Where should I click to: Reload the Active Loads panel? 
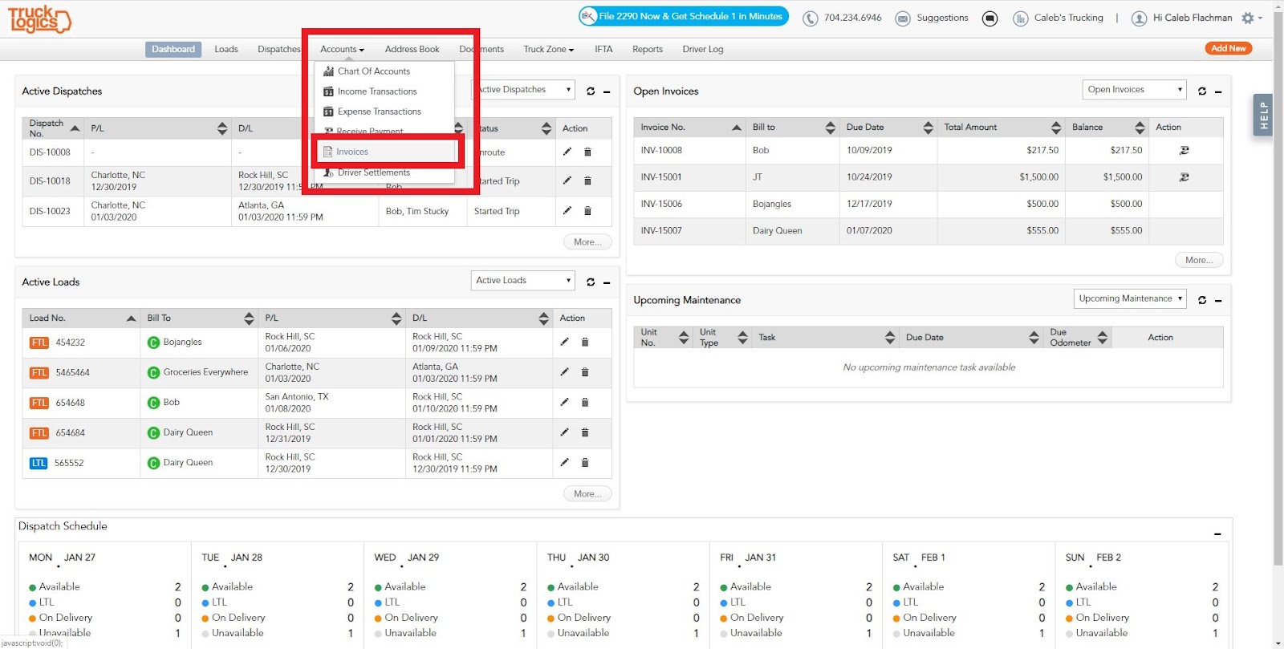[x=591, y=282]
